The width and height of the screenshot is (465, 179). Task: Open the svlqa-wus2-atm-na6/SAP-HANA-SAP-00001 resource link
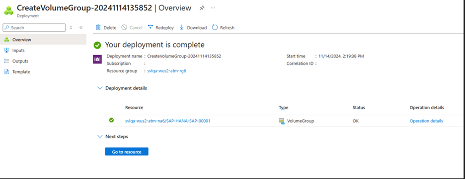pyautogui.click(x=168, y=120)
